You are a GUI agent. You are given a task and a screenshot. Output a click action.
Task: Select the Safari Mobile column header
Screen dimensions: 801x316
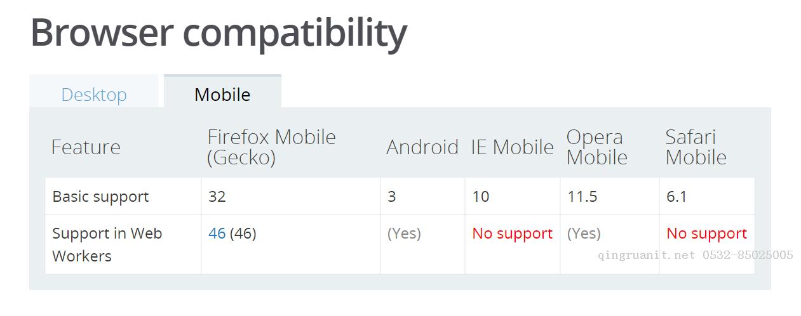tap(696, 147)
